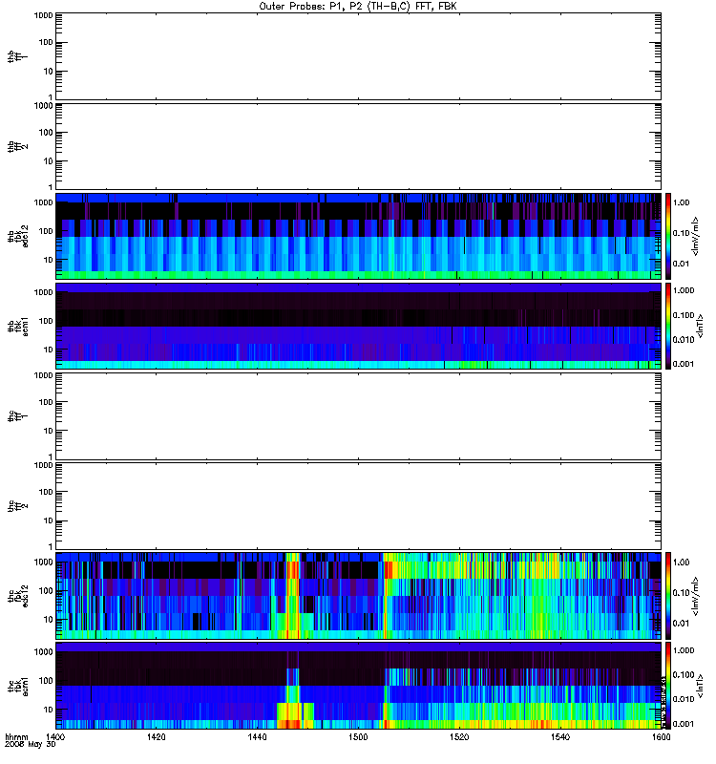Click the thb fbk edc12 color scale bar
Screen dimensions: 716x764
coord(668,236)
